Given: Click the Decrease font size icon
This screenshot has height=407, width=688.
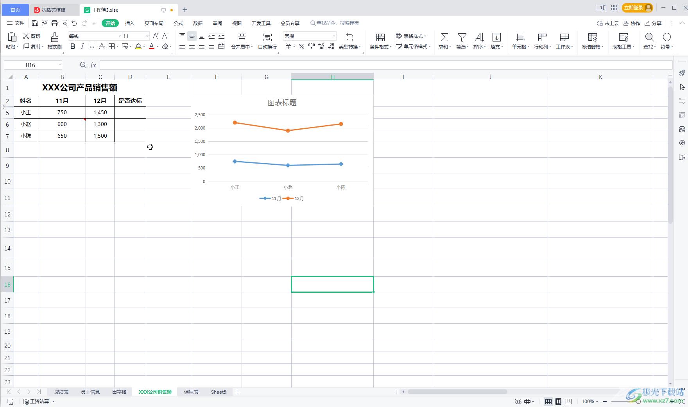Looking at the screenshot, I should tap(165, 36).
